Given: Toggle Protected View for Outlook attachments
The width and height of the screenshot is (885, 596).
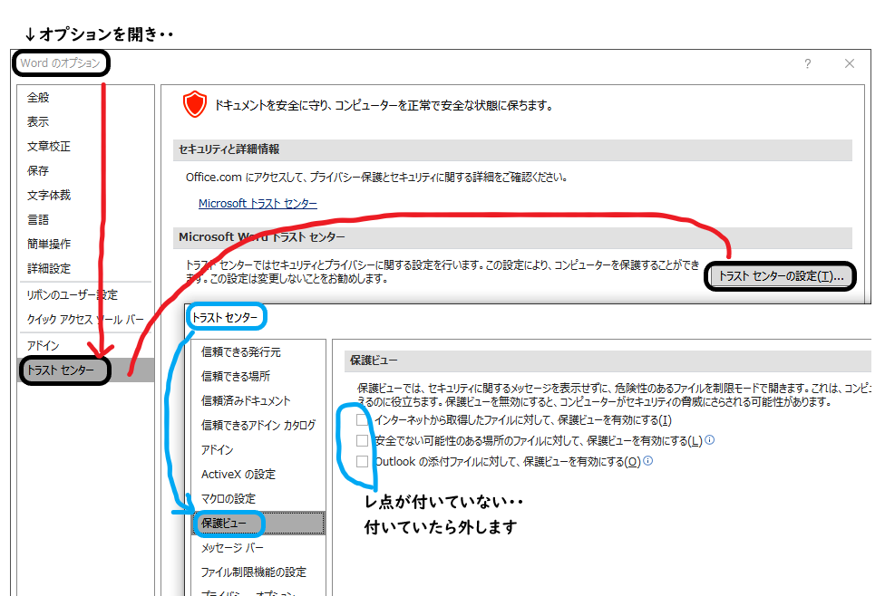Looking at the screenshot, I should point(362,461).
